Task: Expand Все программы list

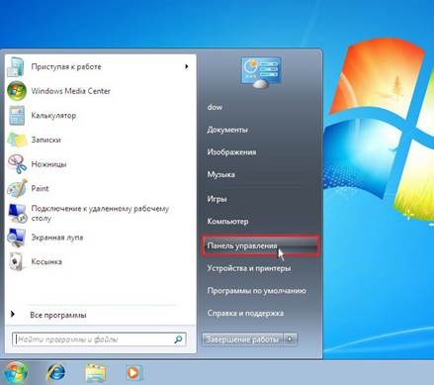Action: click(x=58, y=315)
